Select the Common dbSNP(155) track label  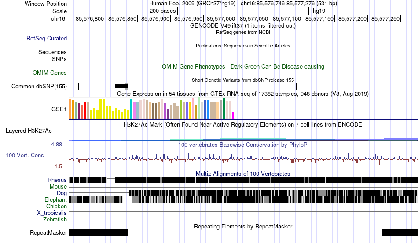(x=39, y=86)
